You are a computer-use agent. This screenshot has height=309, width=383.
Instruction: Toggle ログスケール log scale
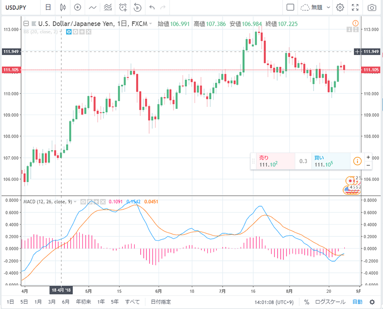[330, 302]
